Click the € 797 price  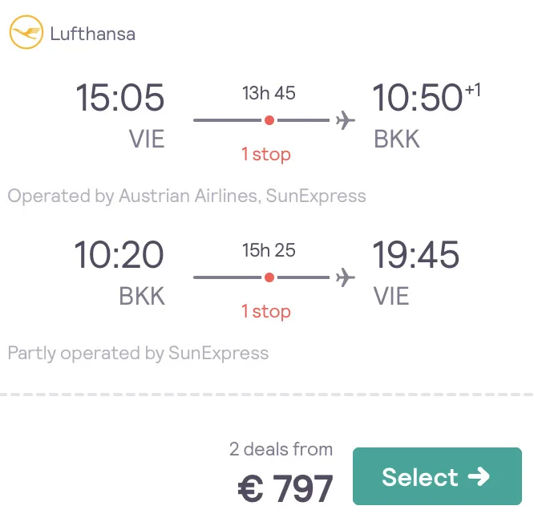(x=285, y=488)
